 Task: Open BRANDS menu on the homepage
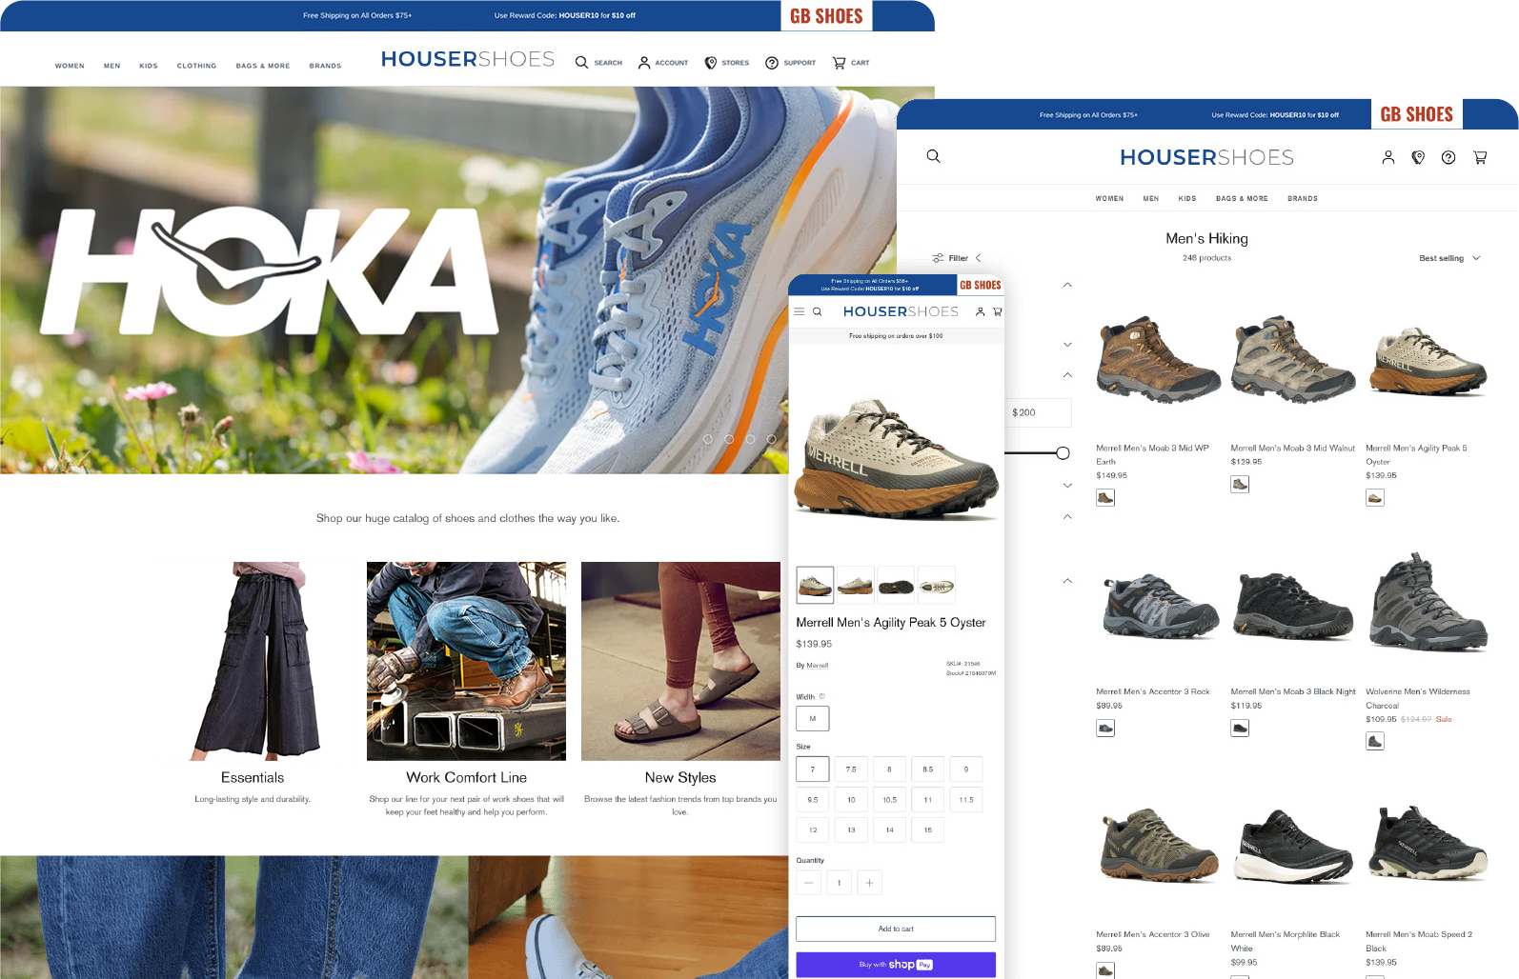click(325, 66)
